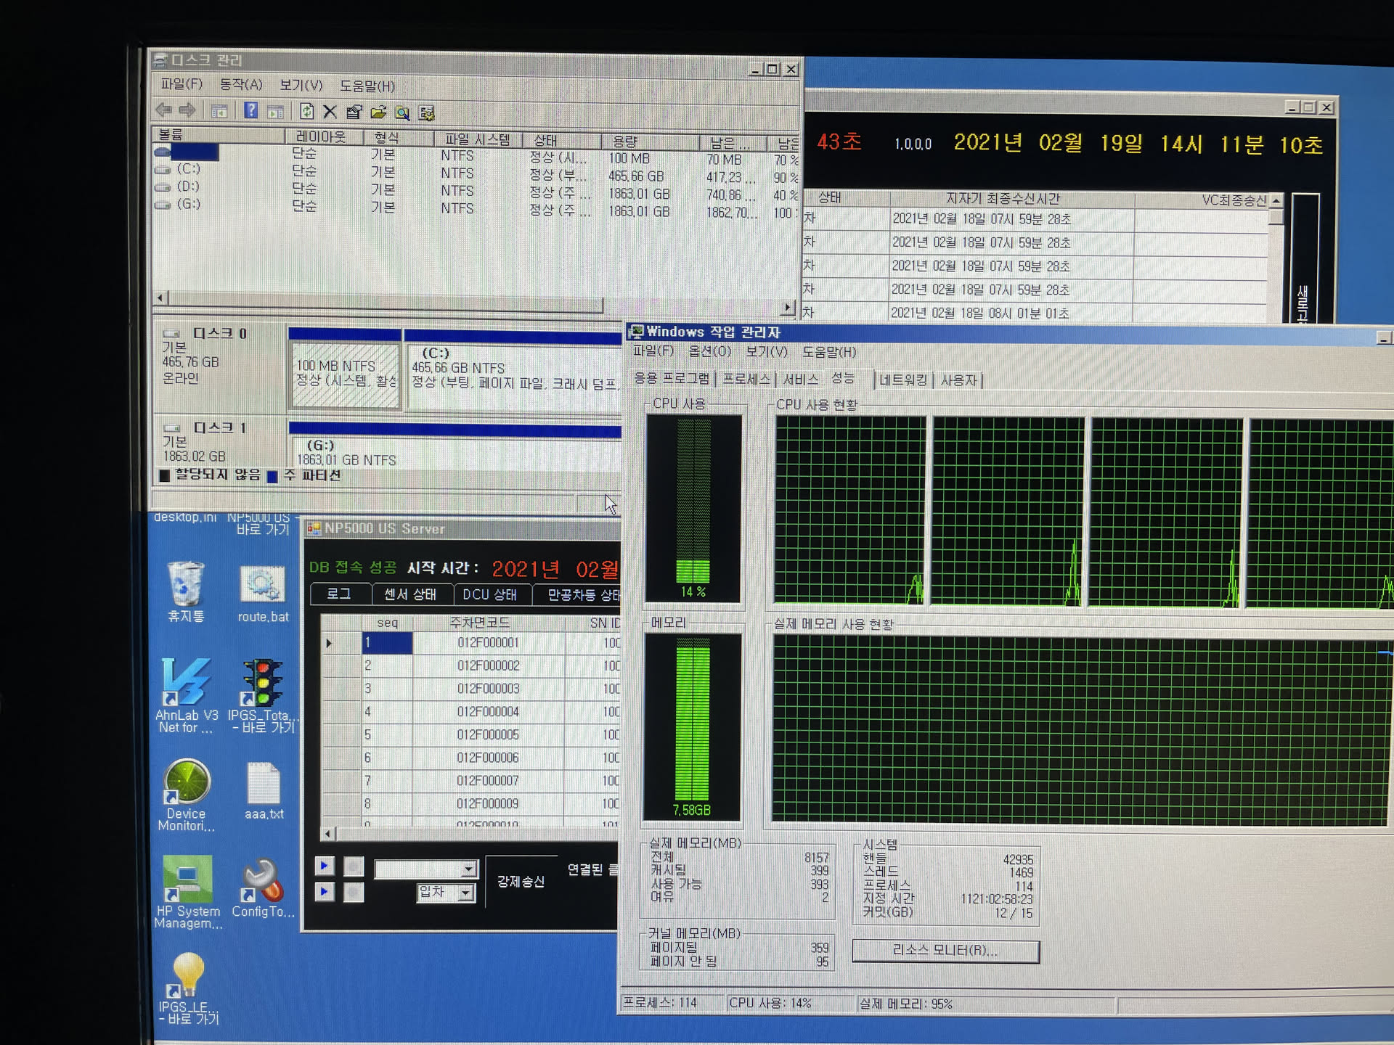Open the IPGS_Total traffic light shortcut

pos(262,682)
